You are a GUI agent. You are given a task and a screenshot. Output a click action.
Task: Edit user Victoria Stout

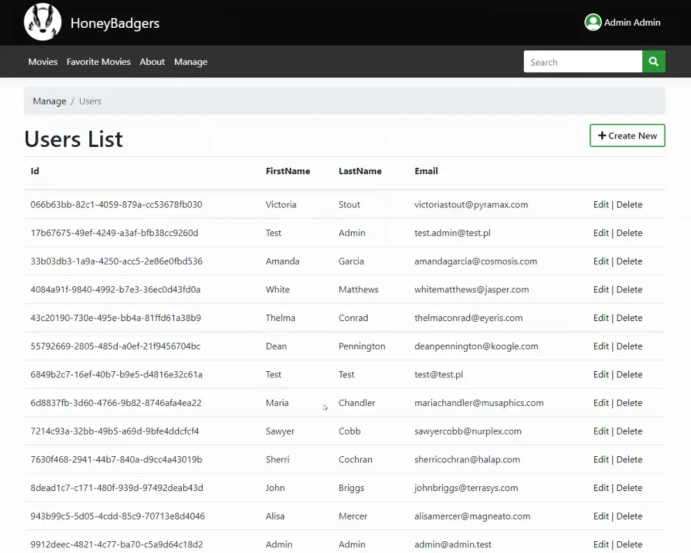pos(600,205)
